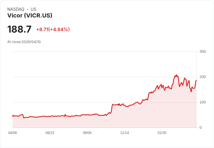Click the highest peak of the price line

click(x=176, y=75)
